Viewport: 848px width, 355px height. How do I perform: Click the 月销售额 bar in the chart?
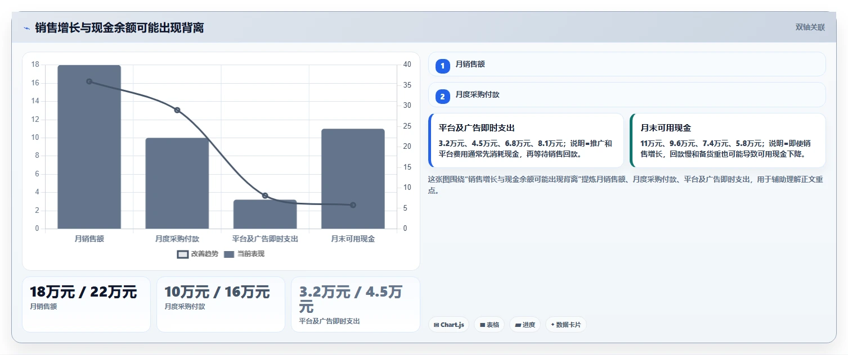tap(89, 147)
